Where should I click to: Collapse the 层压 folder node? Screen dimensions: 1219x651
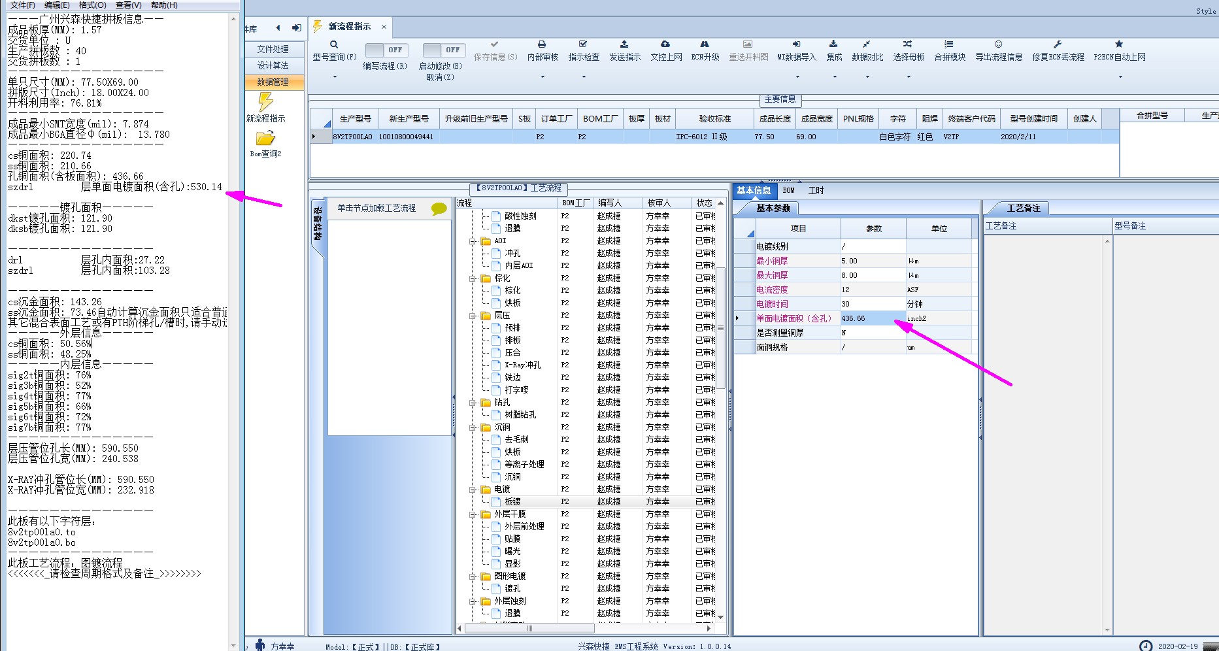[x=473, y=316]
